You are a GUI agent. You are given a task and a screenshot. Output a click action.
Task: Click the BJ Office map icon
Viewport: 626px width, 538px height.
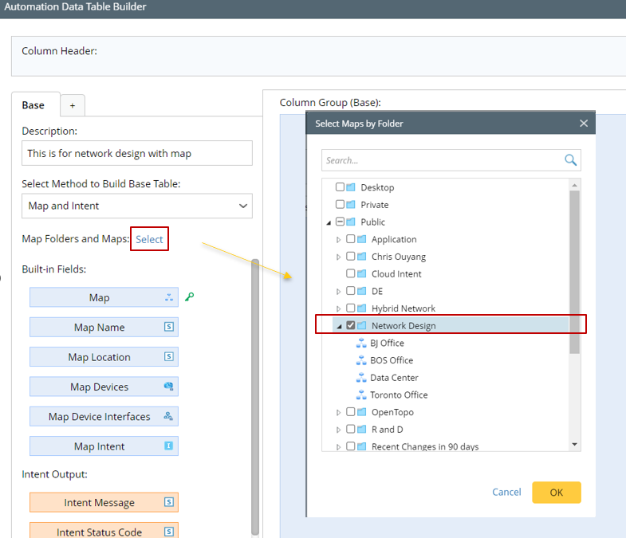(x=362, y=344)
